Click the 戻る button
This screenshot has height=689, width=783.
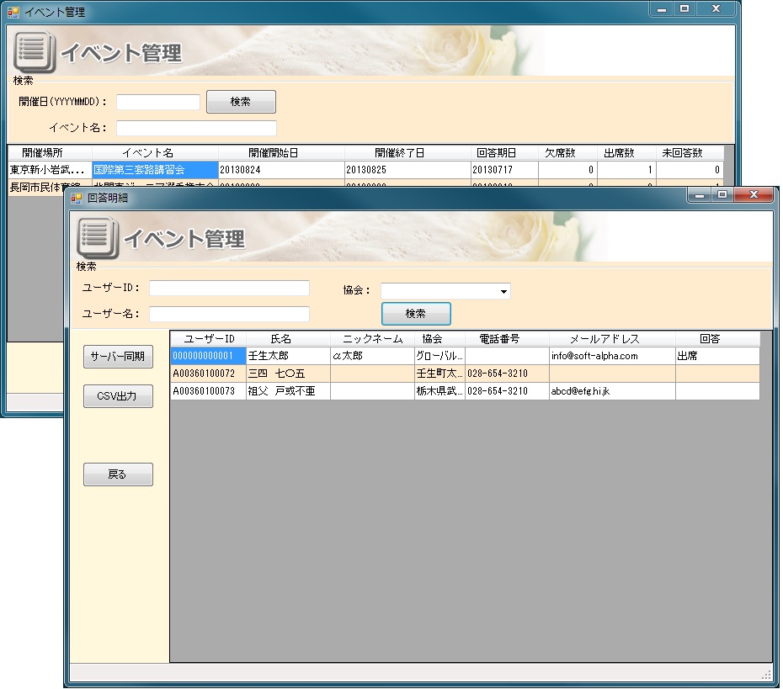(x=118, y=474)
